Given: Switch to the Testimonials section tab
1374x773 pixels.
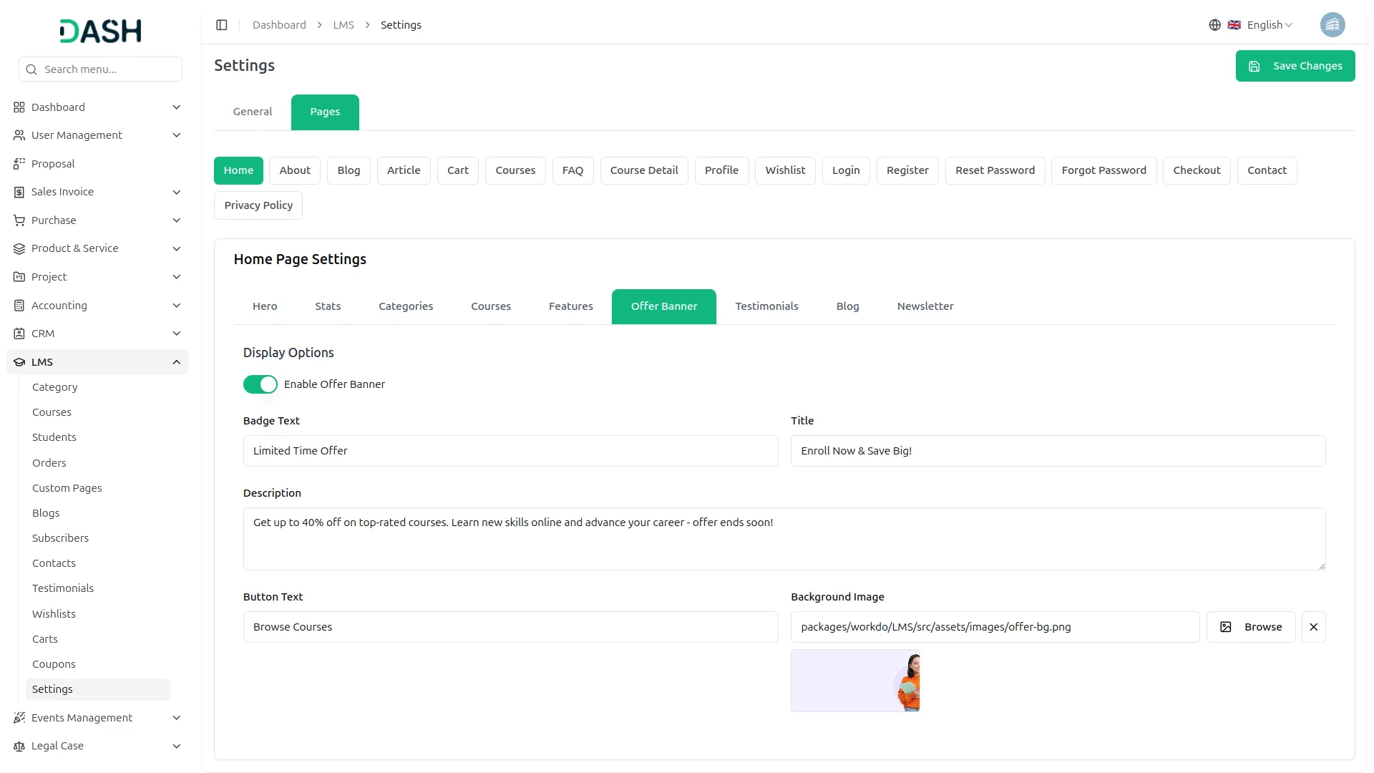Looking at the screenshot, I should tap(766, 306).
